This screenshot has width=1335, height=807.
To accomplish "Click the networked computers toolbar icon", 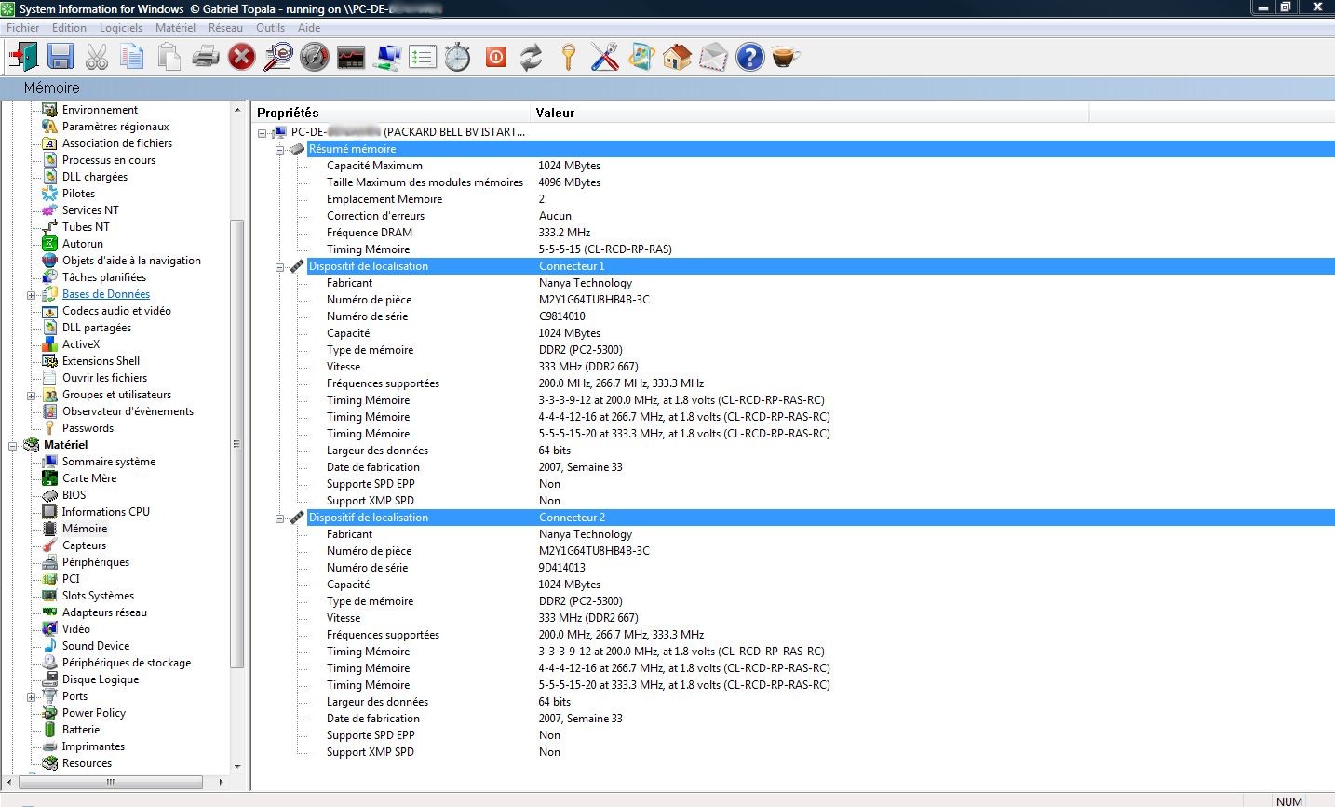I will coord(387,58).
